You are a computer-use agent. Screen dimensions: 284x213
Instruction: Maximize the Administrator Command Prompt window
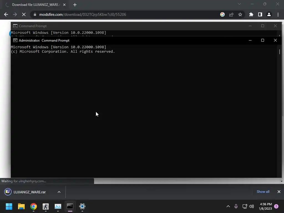point(263,40)
